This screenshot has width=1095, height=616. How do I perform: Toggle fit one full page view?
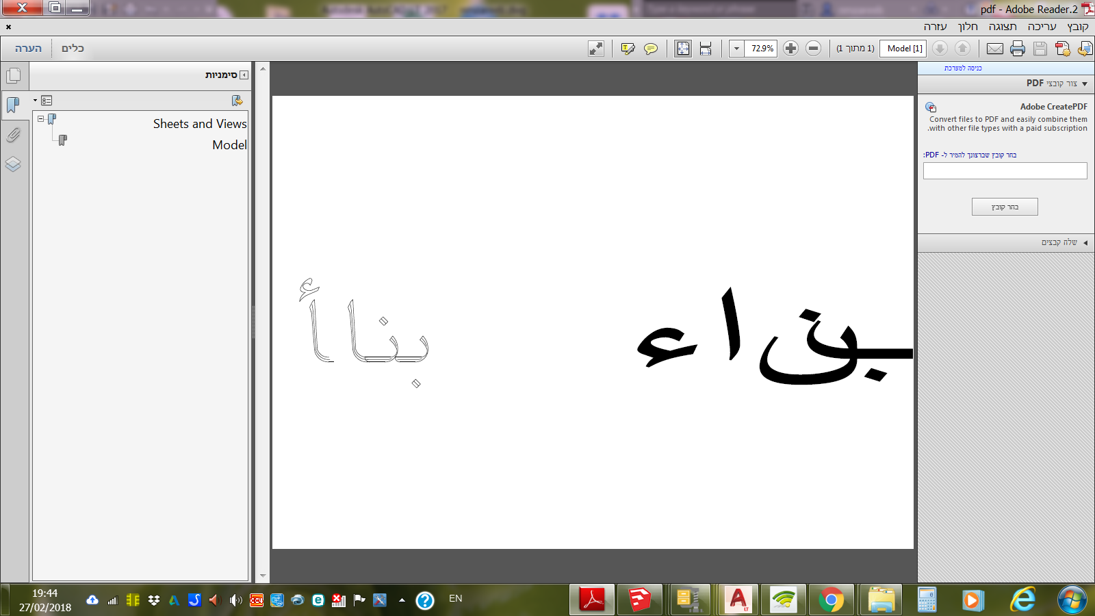(682, 48)
